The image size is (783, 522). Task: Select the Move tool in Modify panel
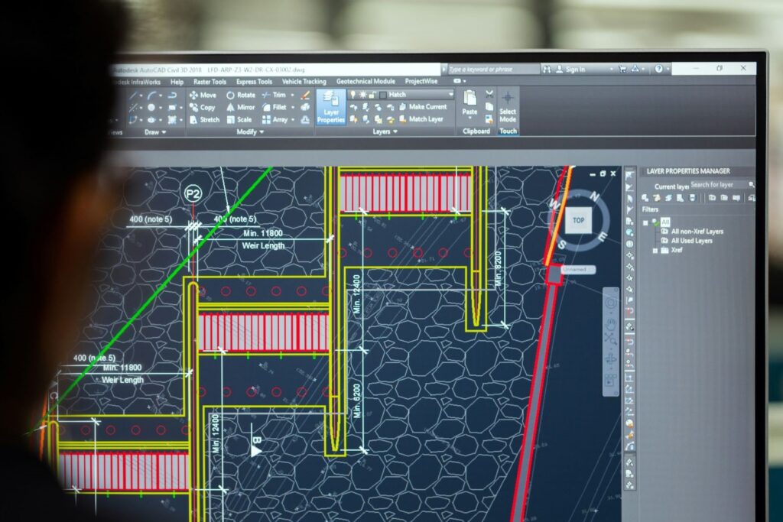pyautogui.click(x=203, y=95)
